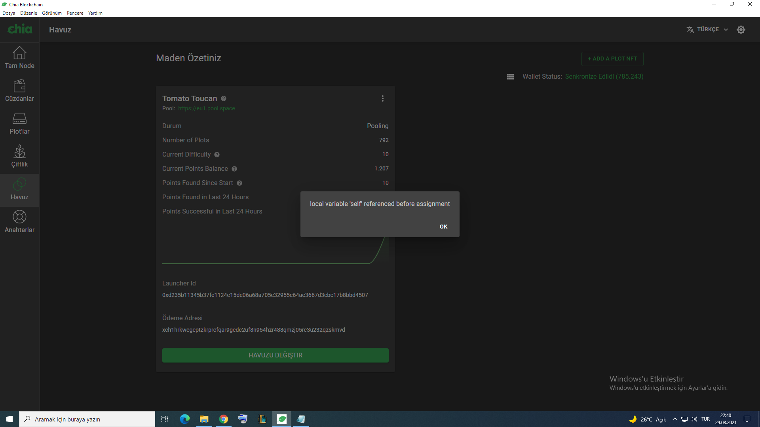
Task: Open the weather widget showing 26°C
Action: pyautogui.click(x=648, y=419)
